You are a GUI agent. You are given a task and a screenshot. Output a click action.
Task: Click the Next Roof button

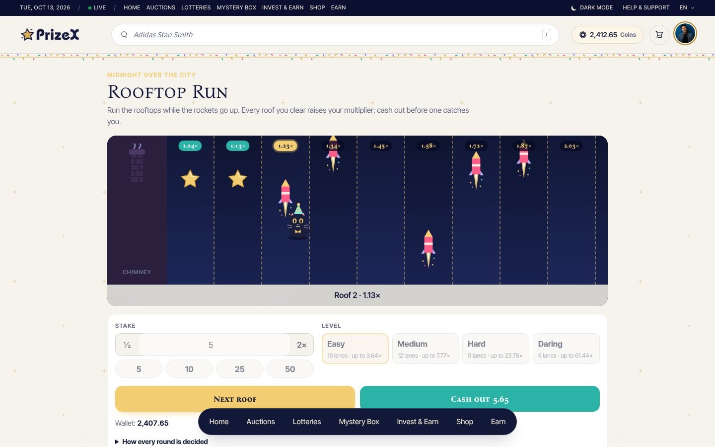(235, 399)
